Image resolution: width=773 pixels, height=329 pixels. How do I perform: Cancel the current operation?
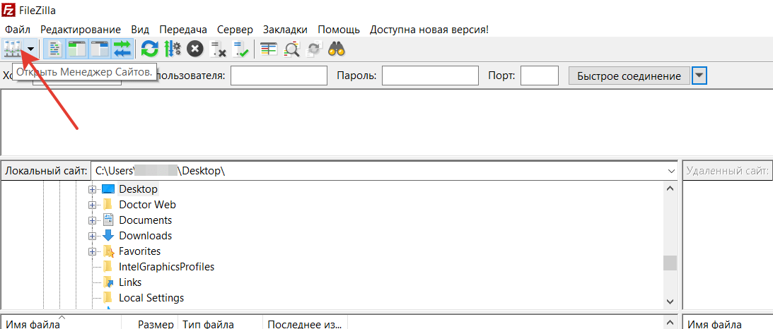[x=195, y=49]
